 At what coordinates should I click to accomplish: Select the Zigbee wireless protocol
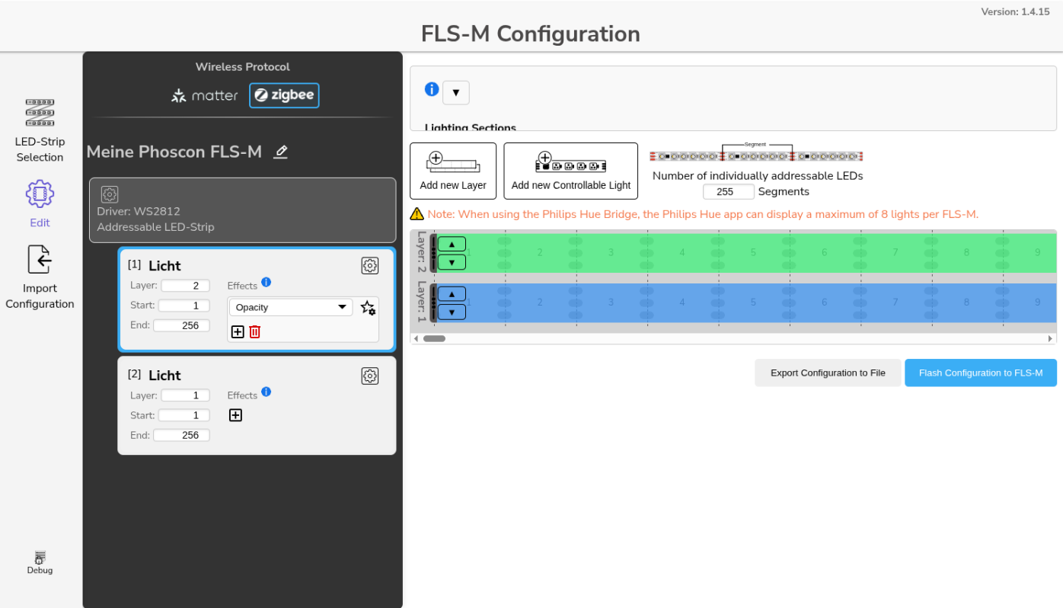284,95
